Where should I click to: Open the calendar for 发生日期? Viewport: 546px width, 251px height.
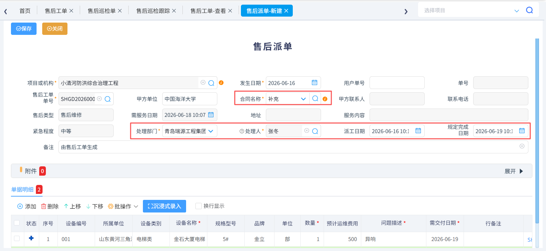tap(314, 83)
